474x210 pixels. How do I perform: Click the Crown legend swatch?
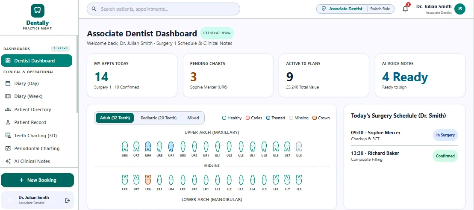click(315, 118)
